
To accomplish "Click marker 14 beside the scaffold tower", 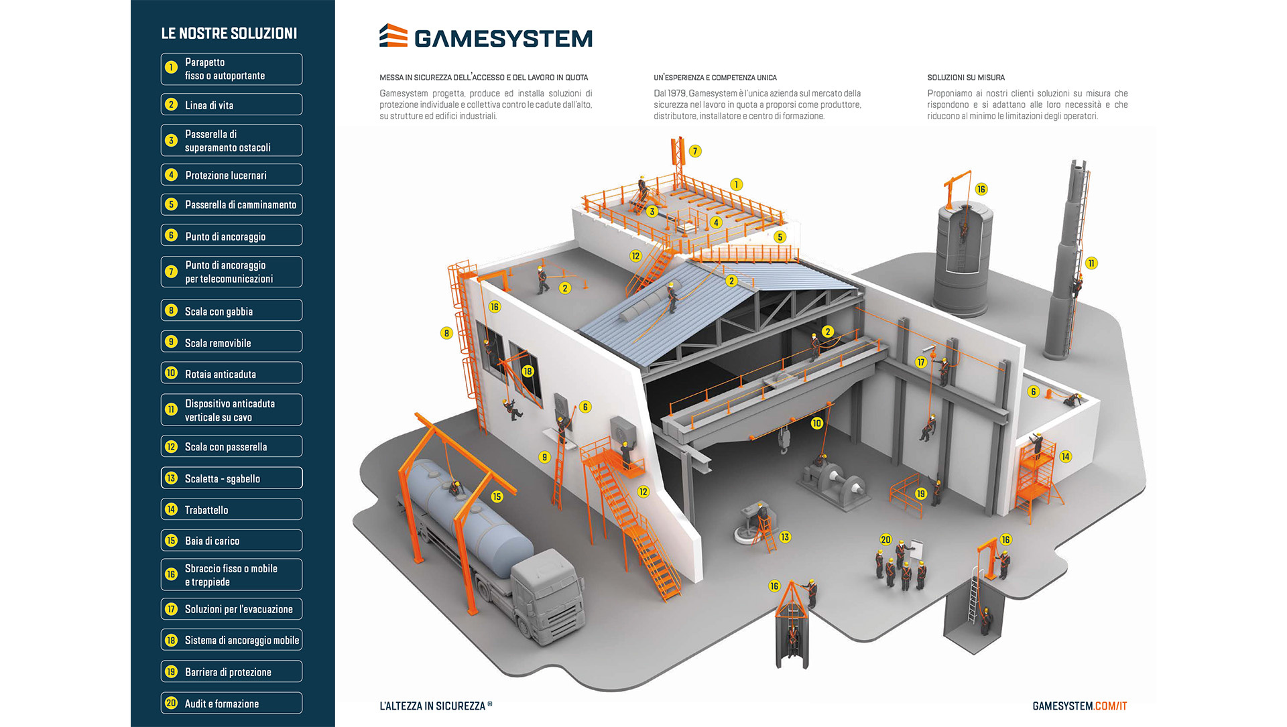I will point(1066,457).
